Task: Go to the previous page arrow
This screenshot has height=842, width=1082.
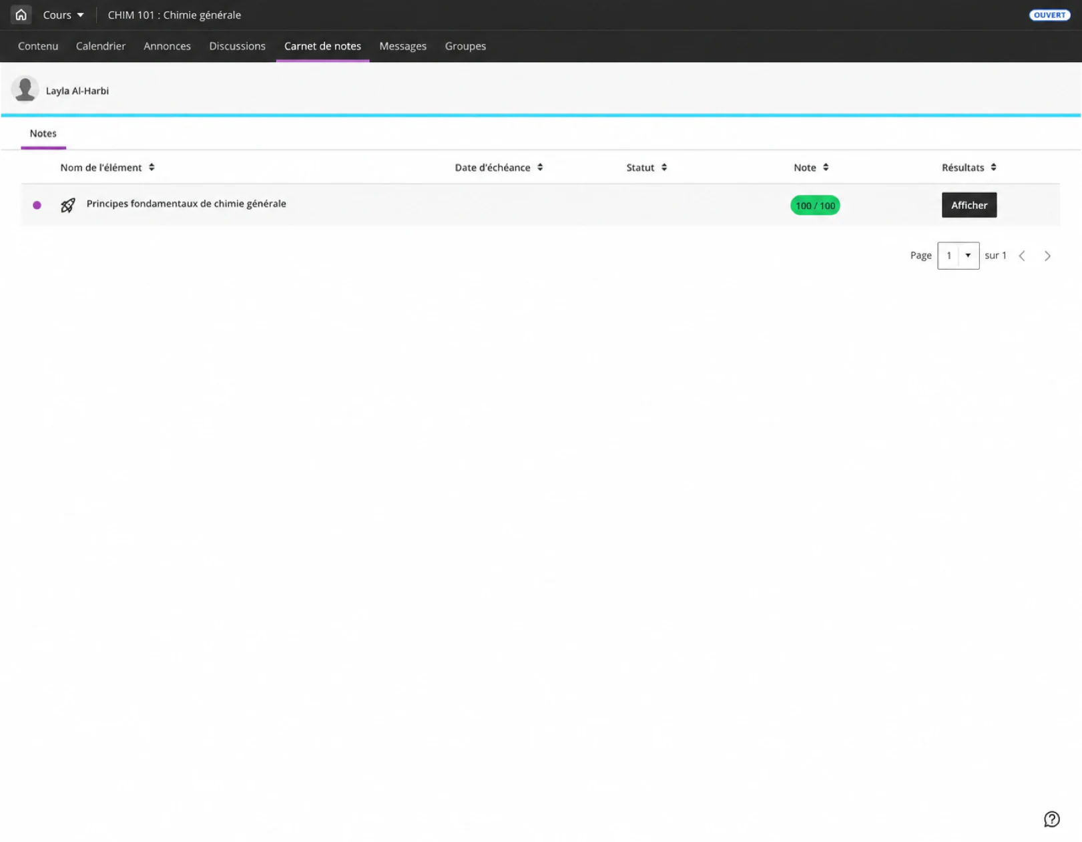Action: coord(1021,256)
